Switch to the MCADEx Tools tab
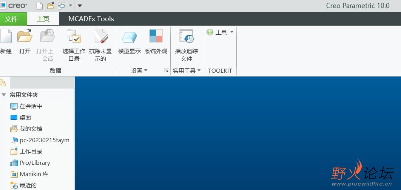The height and width of the screenshot is (190, 401). pyautogui.click(x=91, y=19)
